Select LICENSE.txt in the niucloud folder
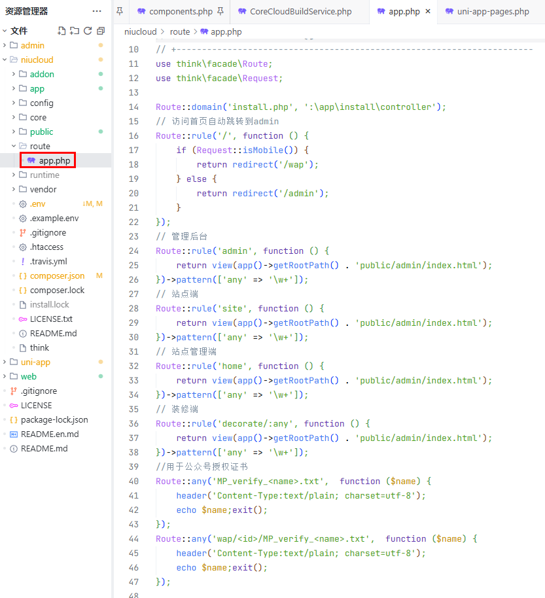The height and width of the screenshot is (598, 545). 51,319
